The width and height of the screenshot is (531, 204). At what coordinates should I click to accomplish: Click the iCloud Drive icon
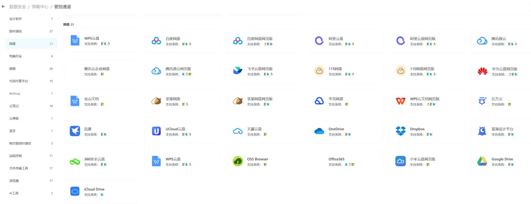[75, 191]
